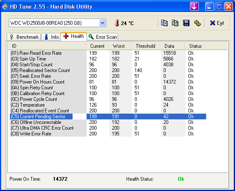This screenshot has width=235, height=191.
Task: Select the (03) Spin Up Time row
Action: tap(108, 59)
